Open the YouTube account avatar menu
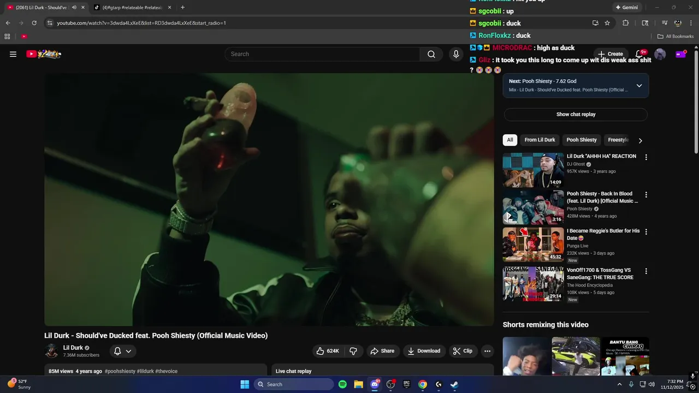 [660, 54]
